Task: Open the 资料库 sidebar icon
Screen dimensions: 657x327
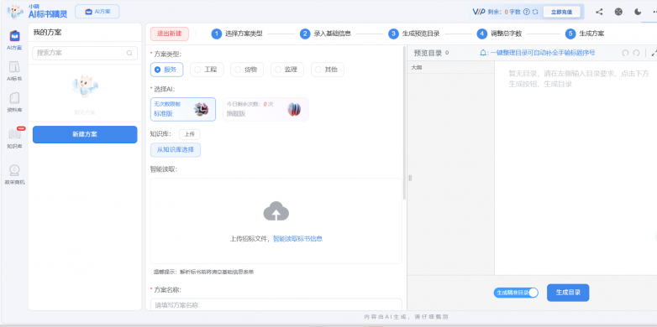Action: tap(14, 102)
